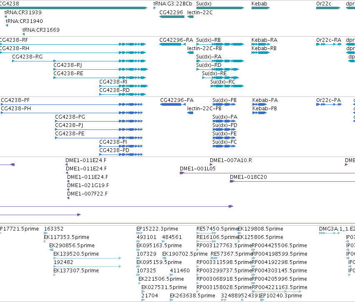This screenshot has width=355, height=302.
Task: Open the CG4238-PJ protein label
Action: (x=69, y=125)
